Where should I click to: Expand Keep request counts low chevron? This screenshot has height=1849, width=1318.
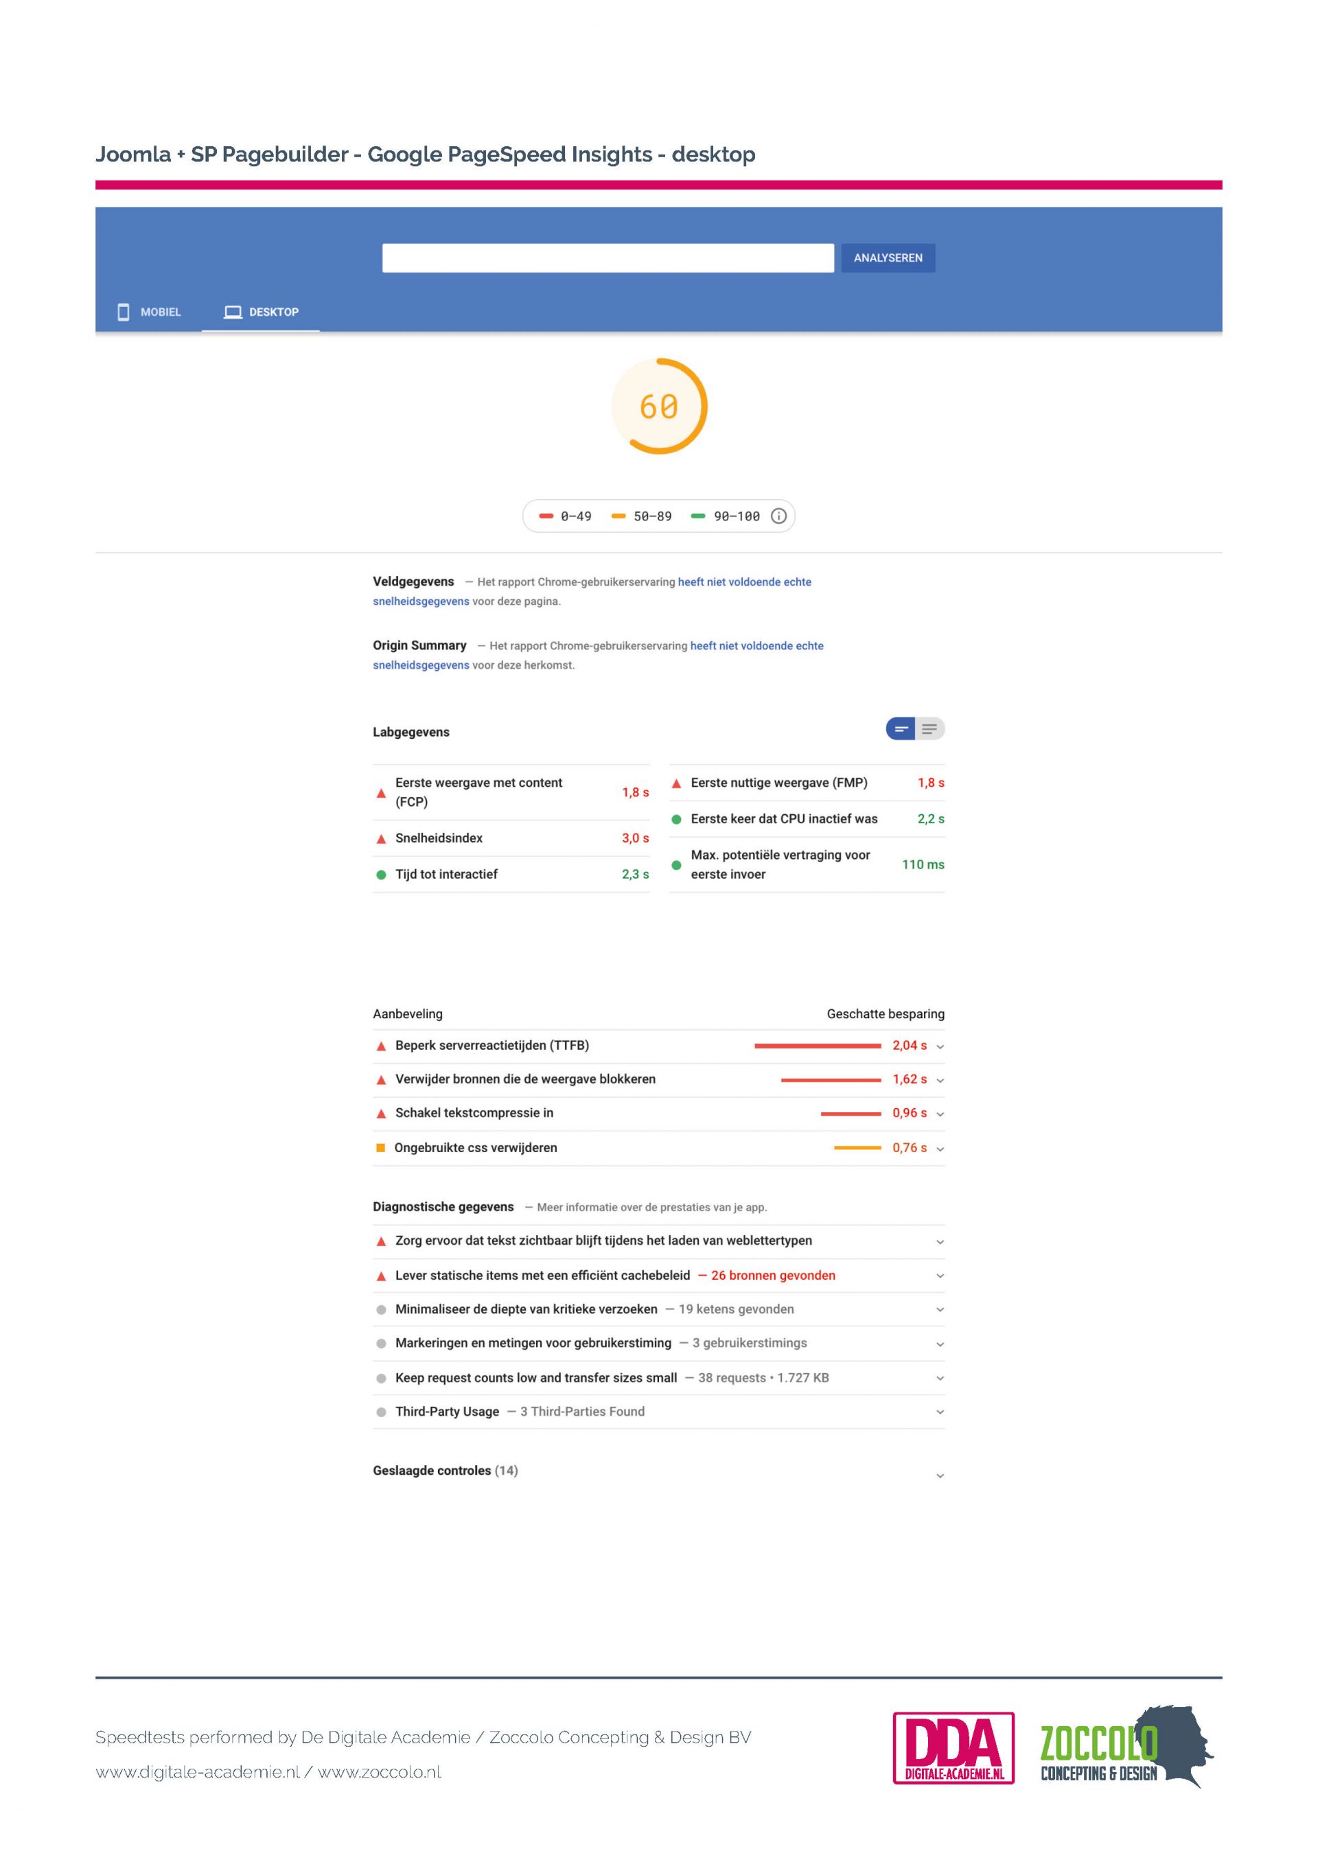940,1378
